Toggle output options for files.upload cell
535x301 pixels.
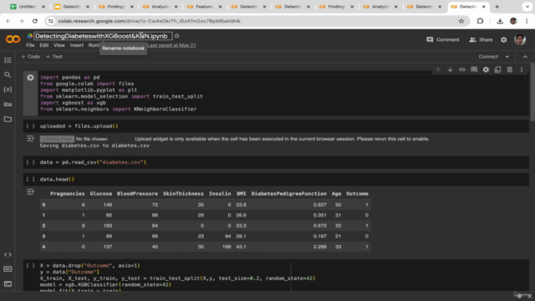30,139
